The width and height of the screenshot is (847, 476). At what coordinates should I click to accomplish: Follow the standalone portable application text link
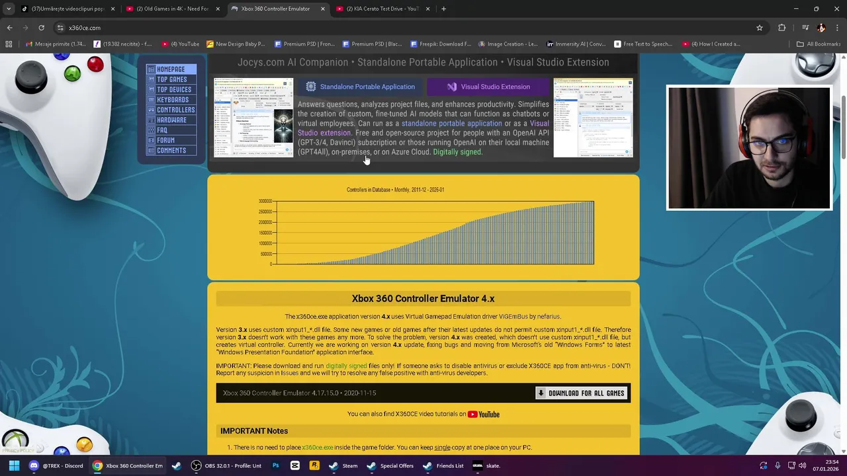[451, 123]
